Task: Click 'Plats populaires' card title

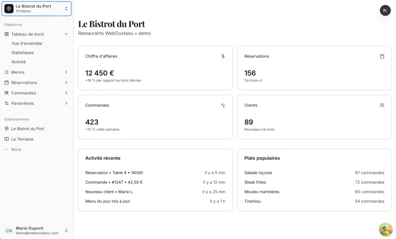Action: pyautogui.click(x=262, y=158)
